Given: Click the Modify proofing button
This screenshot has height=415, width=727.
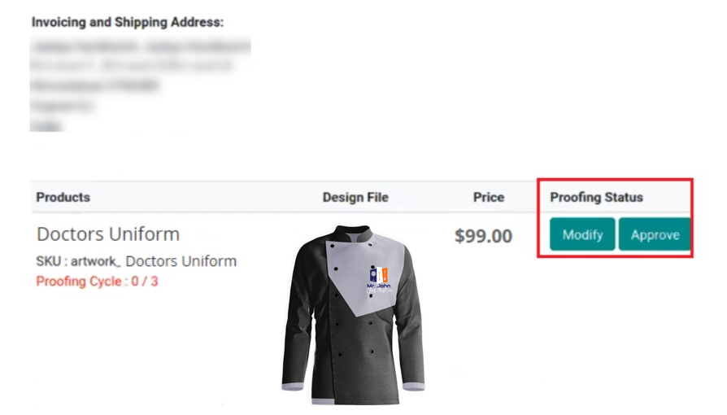Looking at the screenshot, I should click(582, 235).
